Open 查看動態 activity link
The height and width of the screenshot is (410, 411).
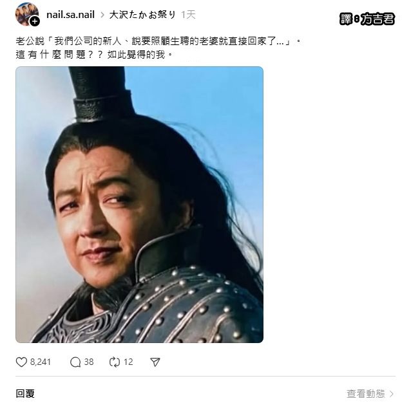pyautogui.click(x=366, y=393)
